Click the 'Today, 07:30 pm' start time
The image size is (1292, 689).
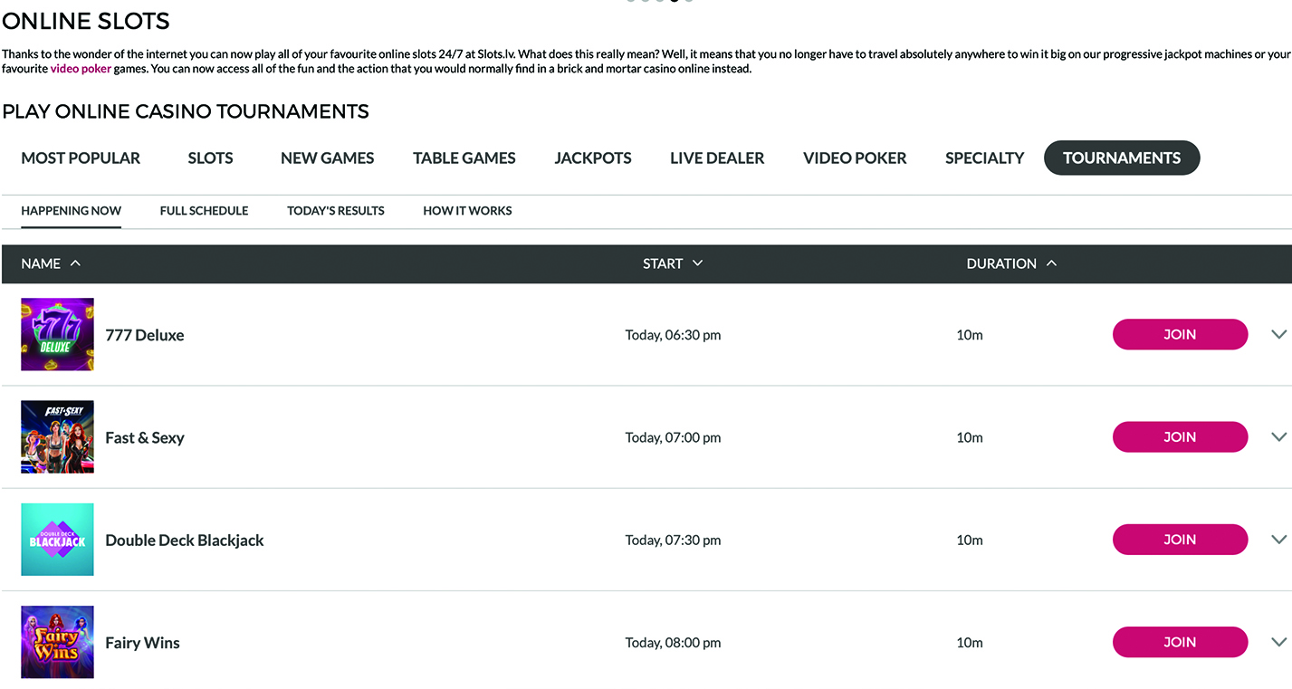[x=673, y=541]
